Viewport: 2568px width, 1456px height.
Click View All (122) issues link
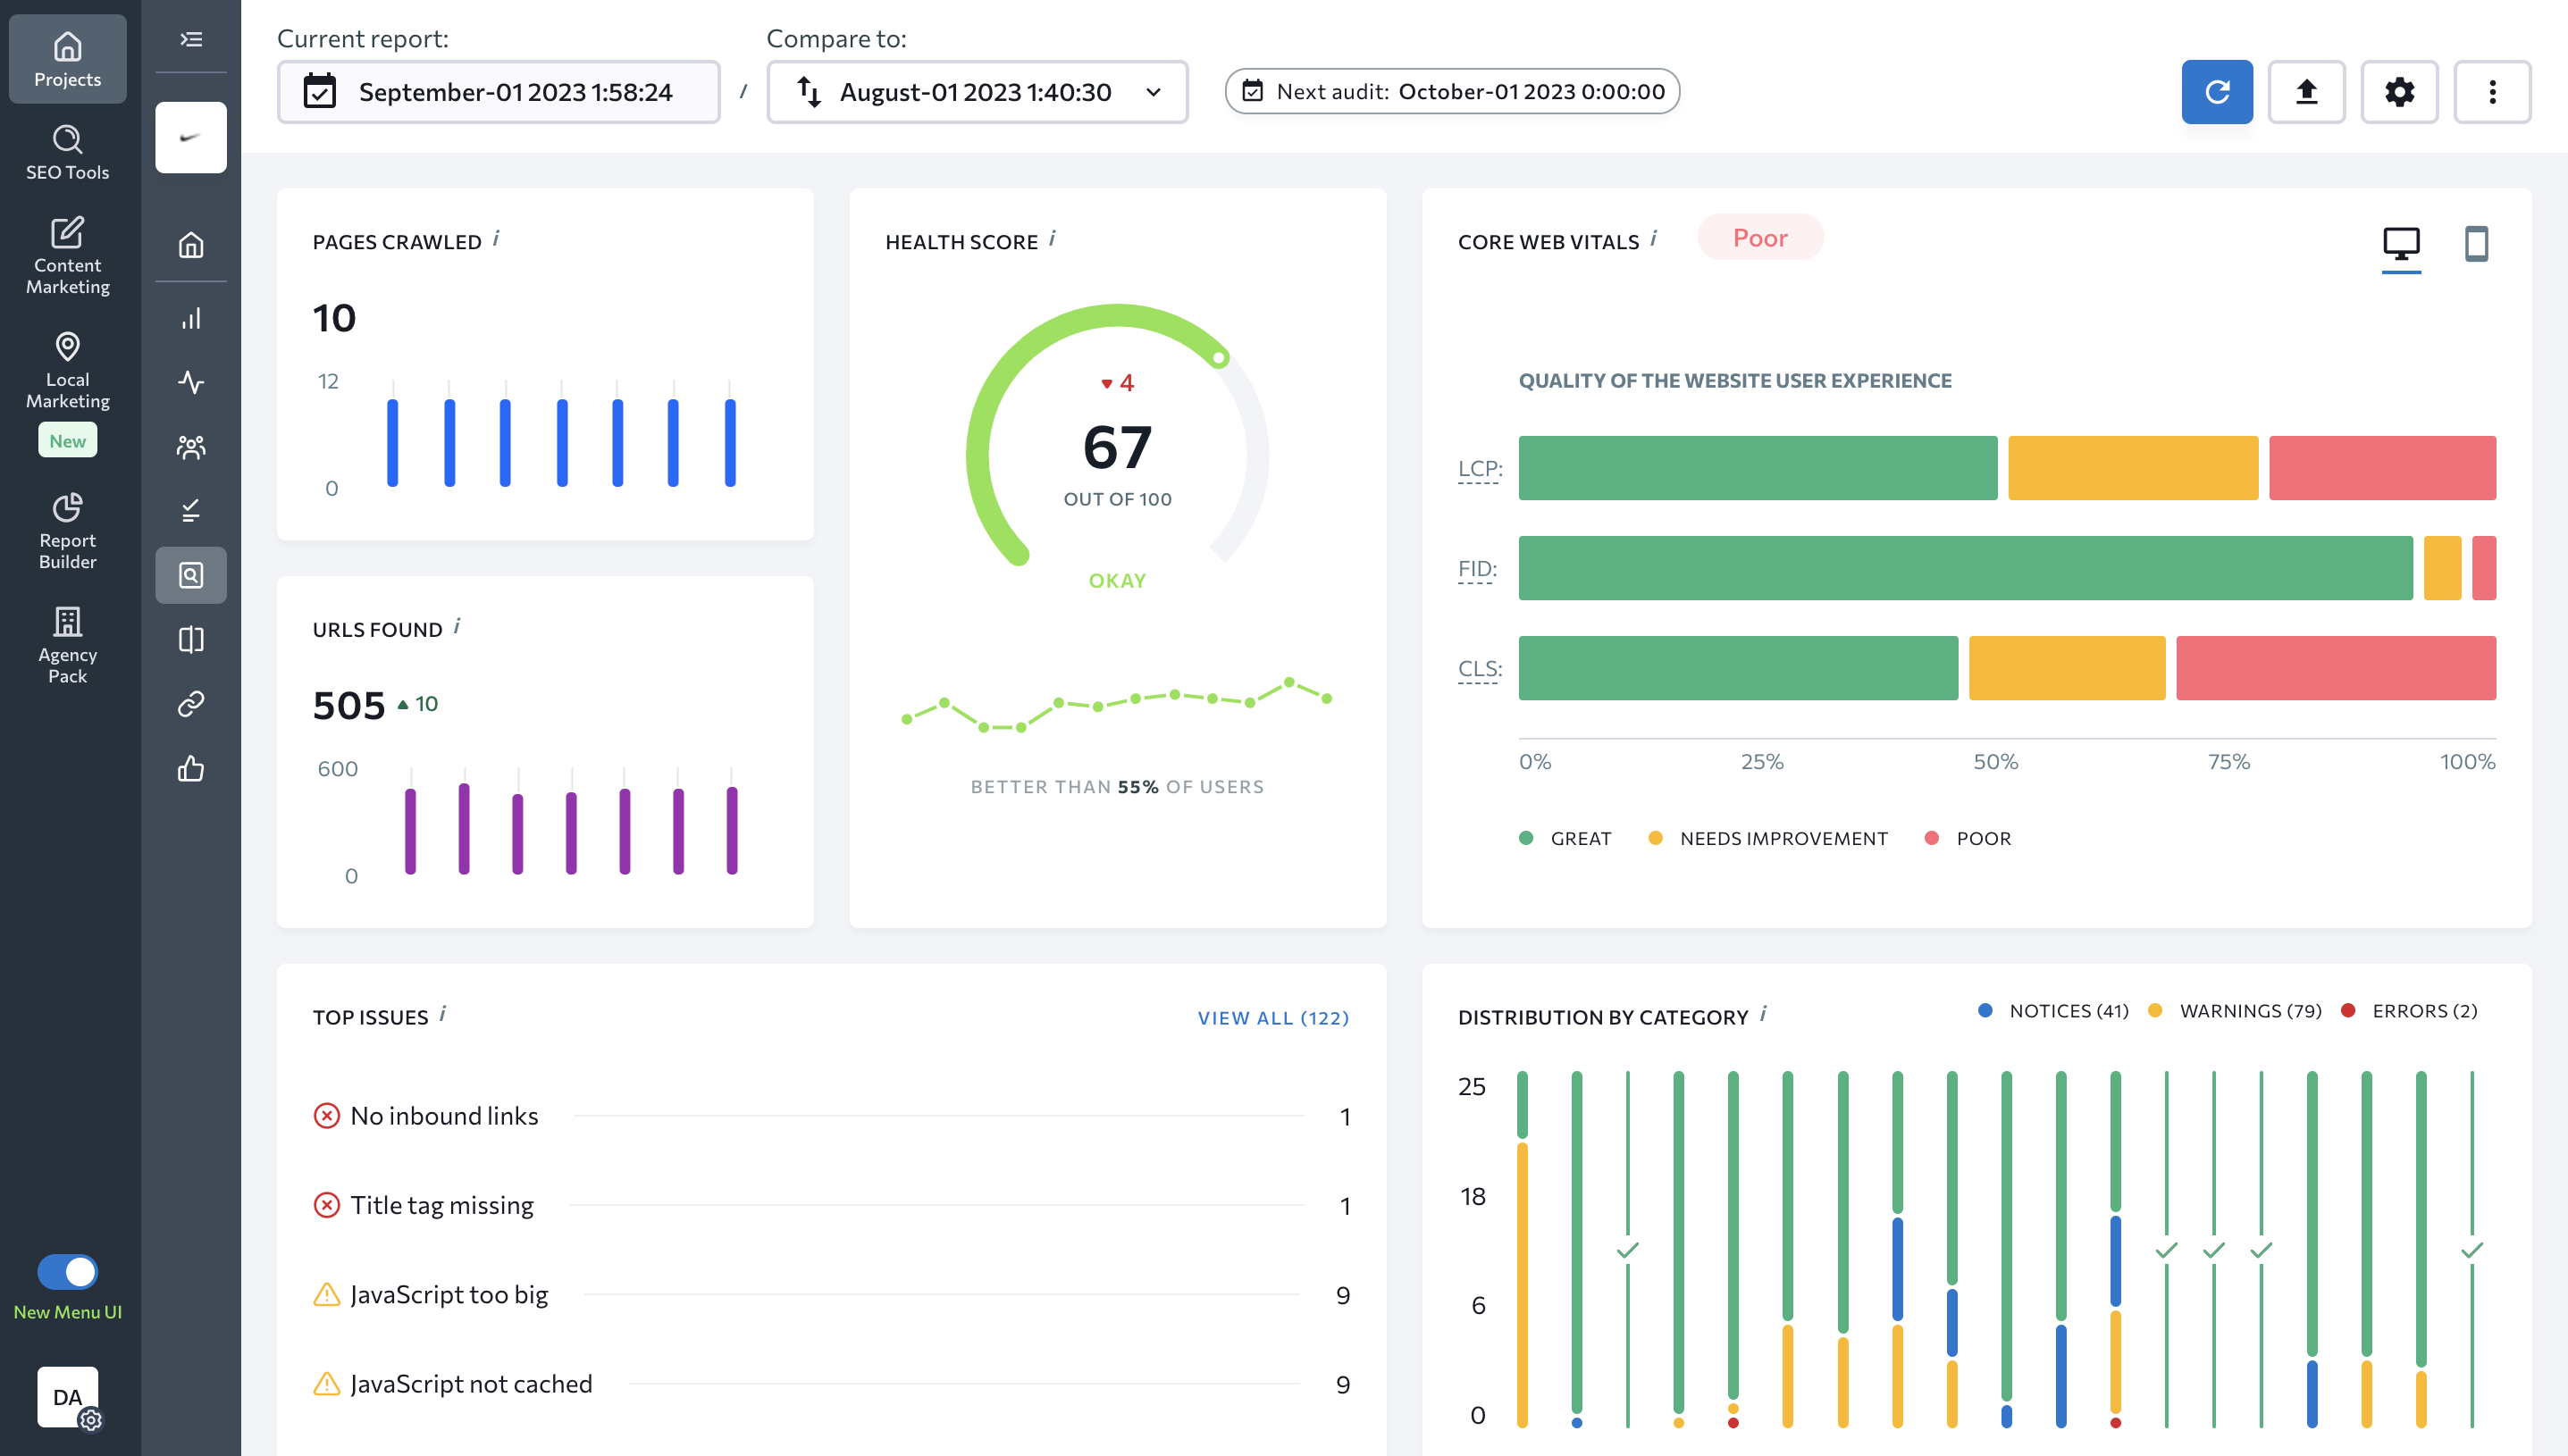pyautogui.click(x=1272, y=1018)
